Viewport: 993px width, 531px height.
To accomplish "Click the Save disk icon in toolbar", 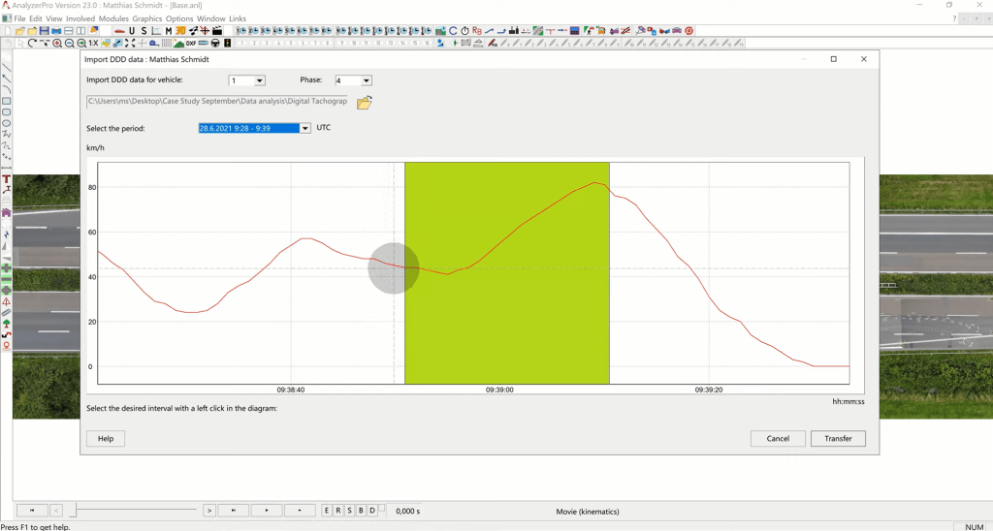I will point(44,31).
